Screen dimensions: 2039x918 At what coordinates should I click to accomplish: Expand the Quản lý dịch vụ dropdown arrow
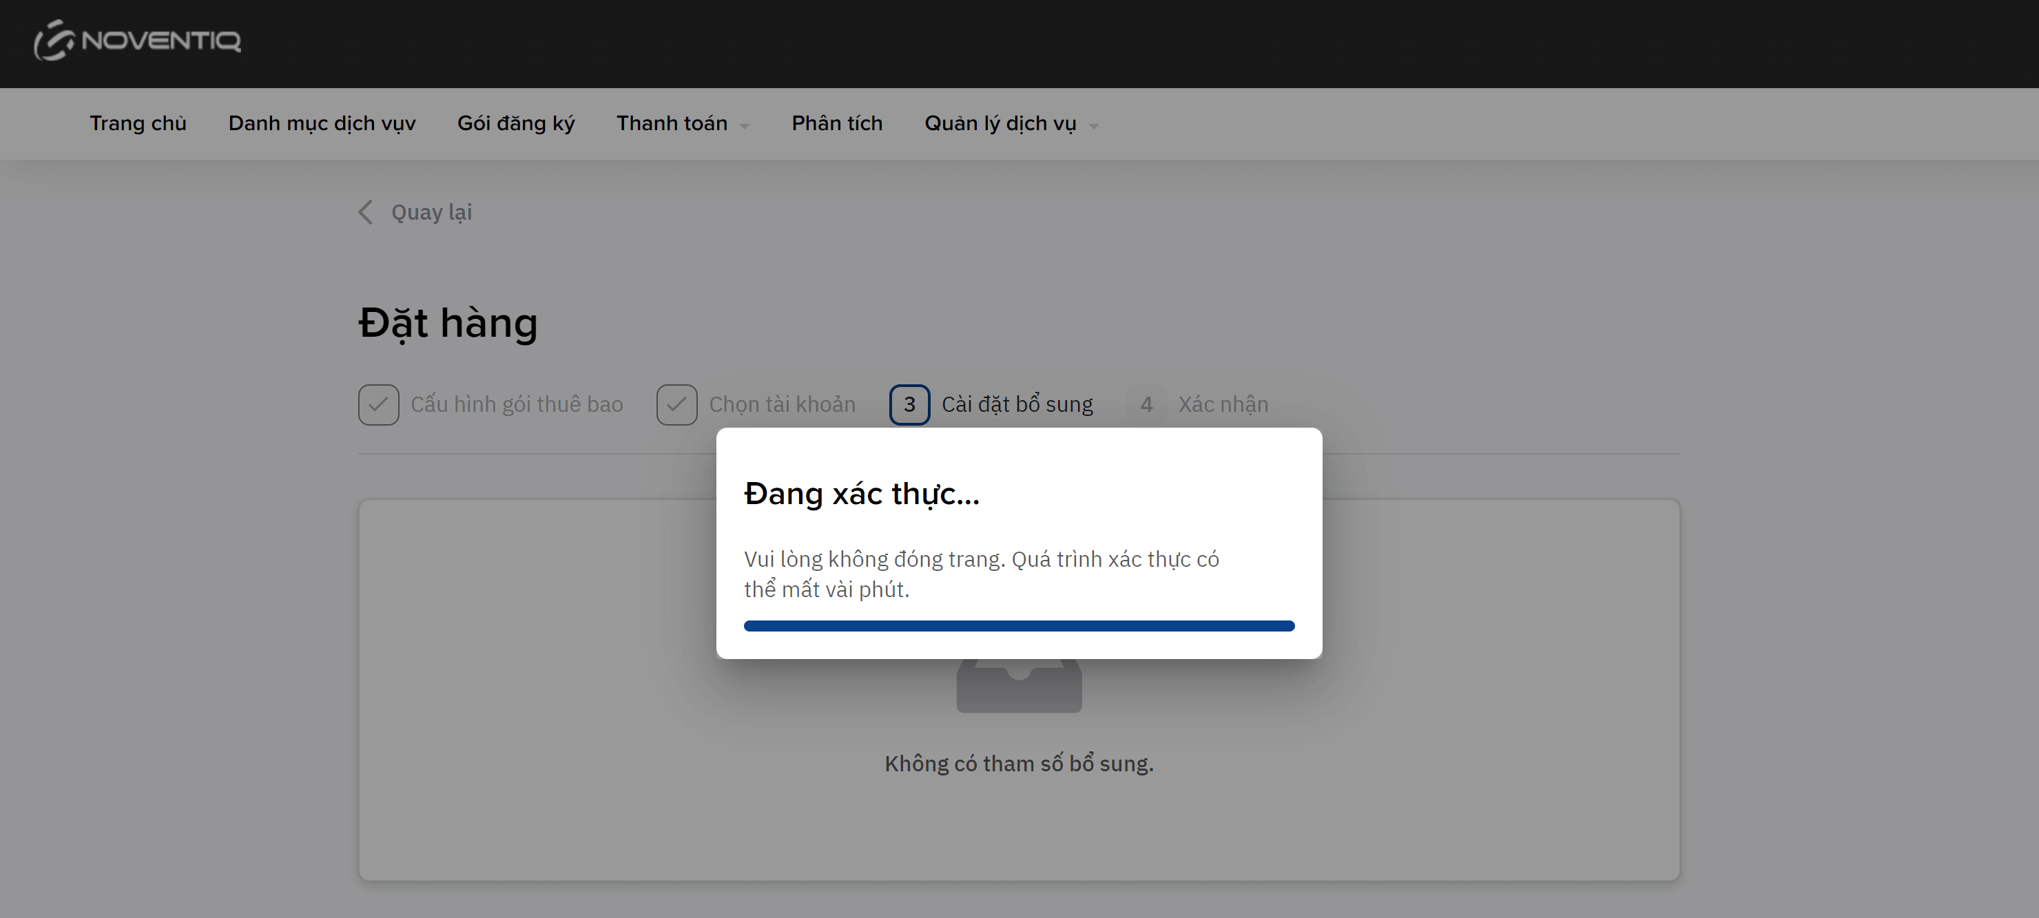point(1094,125)
